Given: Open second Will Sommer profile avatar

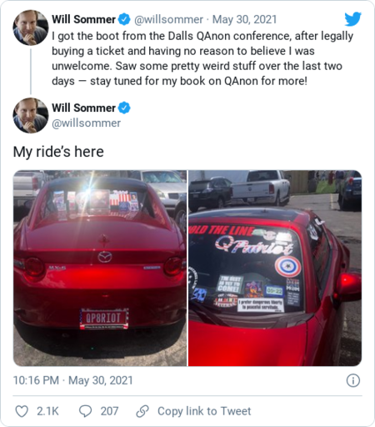Looking at the screenshot, I should (x=31, y=115).
